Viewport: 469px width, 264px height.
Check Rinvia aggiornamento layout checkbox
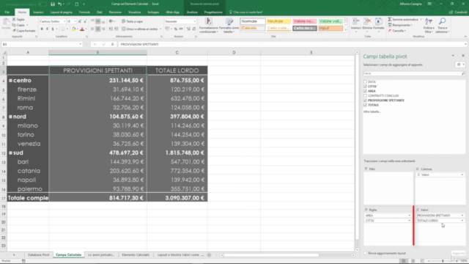point(365,253)
